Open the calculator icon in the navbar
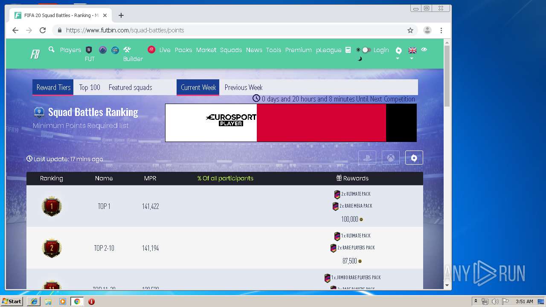The image size is (546, 307). point(348,50)
